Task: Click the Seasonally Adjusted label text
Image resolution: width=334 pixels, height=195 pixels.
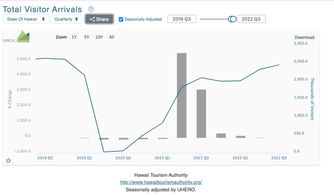Action: (x=143, y=19)
